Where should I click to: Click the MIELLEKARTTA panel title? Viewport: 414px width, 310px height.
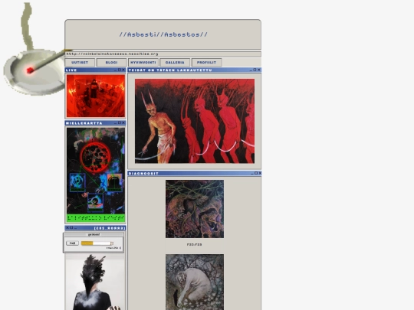(x=84, y=123)
